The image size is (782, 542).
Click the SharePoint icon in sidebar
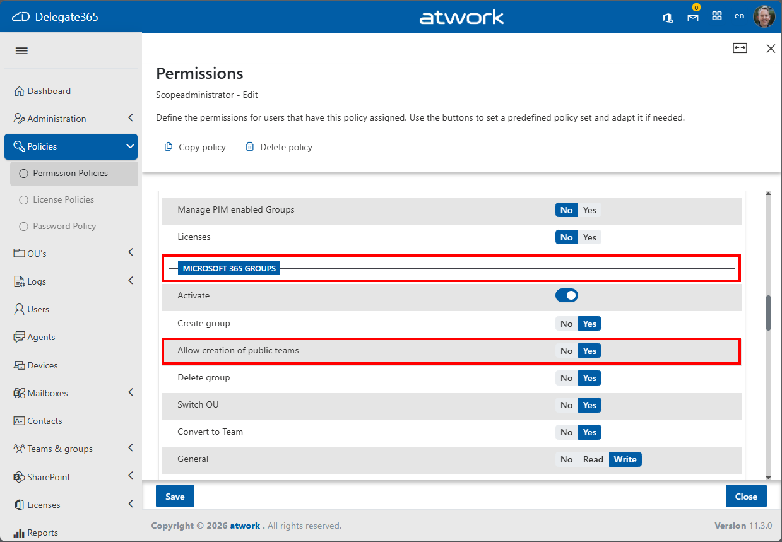click(x=19, y=477)
